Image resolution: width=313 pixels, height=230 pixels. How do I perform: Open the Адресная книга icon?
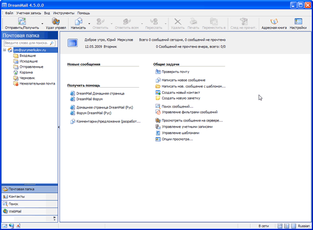(x=274, y=21)
